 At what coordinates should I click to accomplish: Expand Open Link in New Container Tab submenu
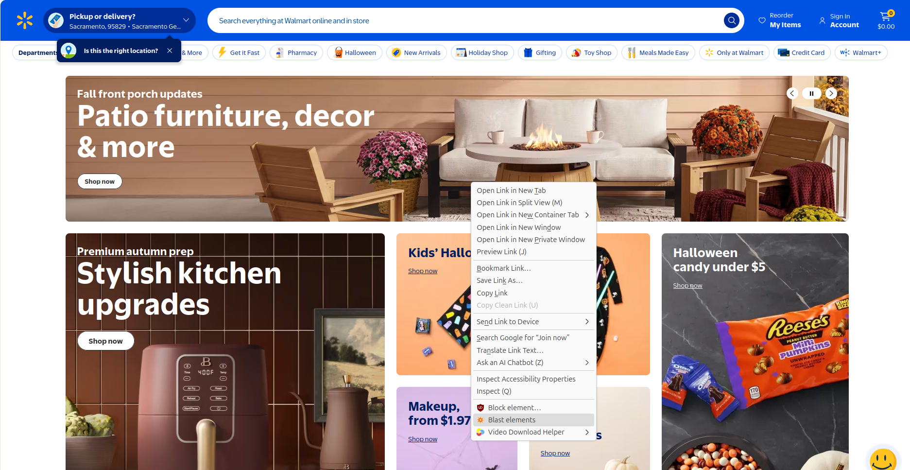[533, 215]
